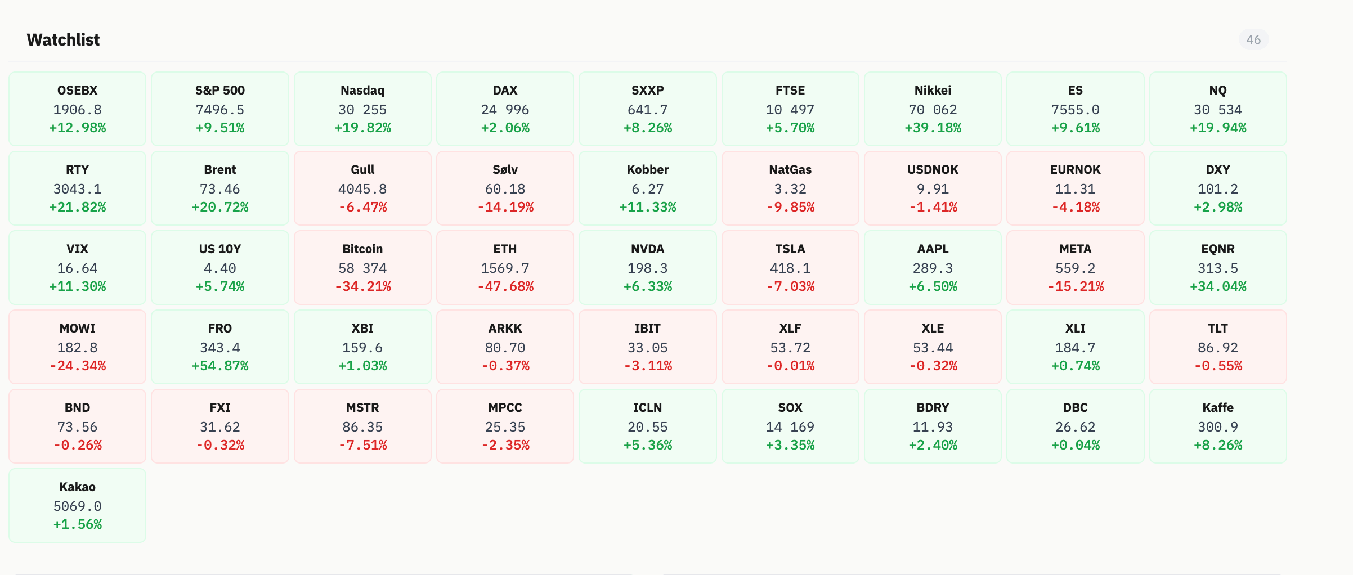Click the FRO card showing +54.87%

pyautogui.click(x=220, y=347)
